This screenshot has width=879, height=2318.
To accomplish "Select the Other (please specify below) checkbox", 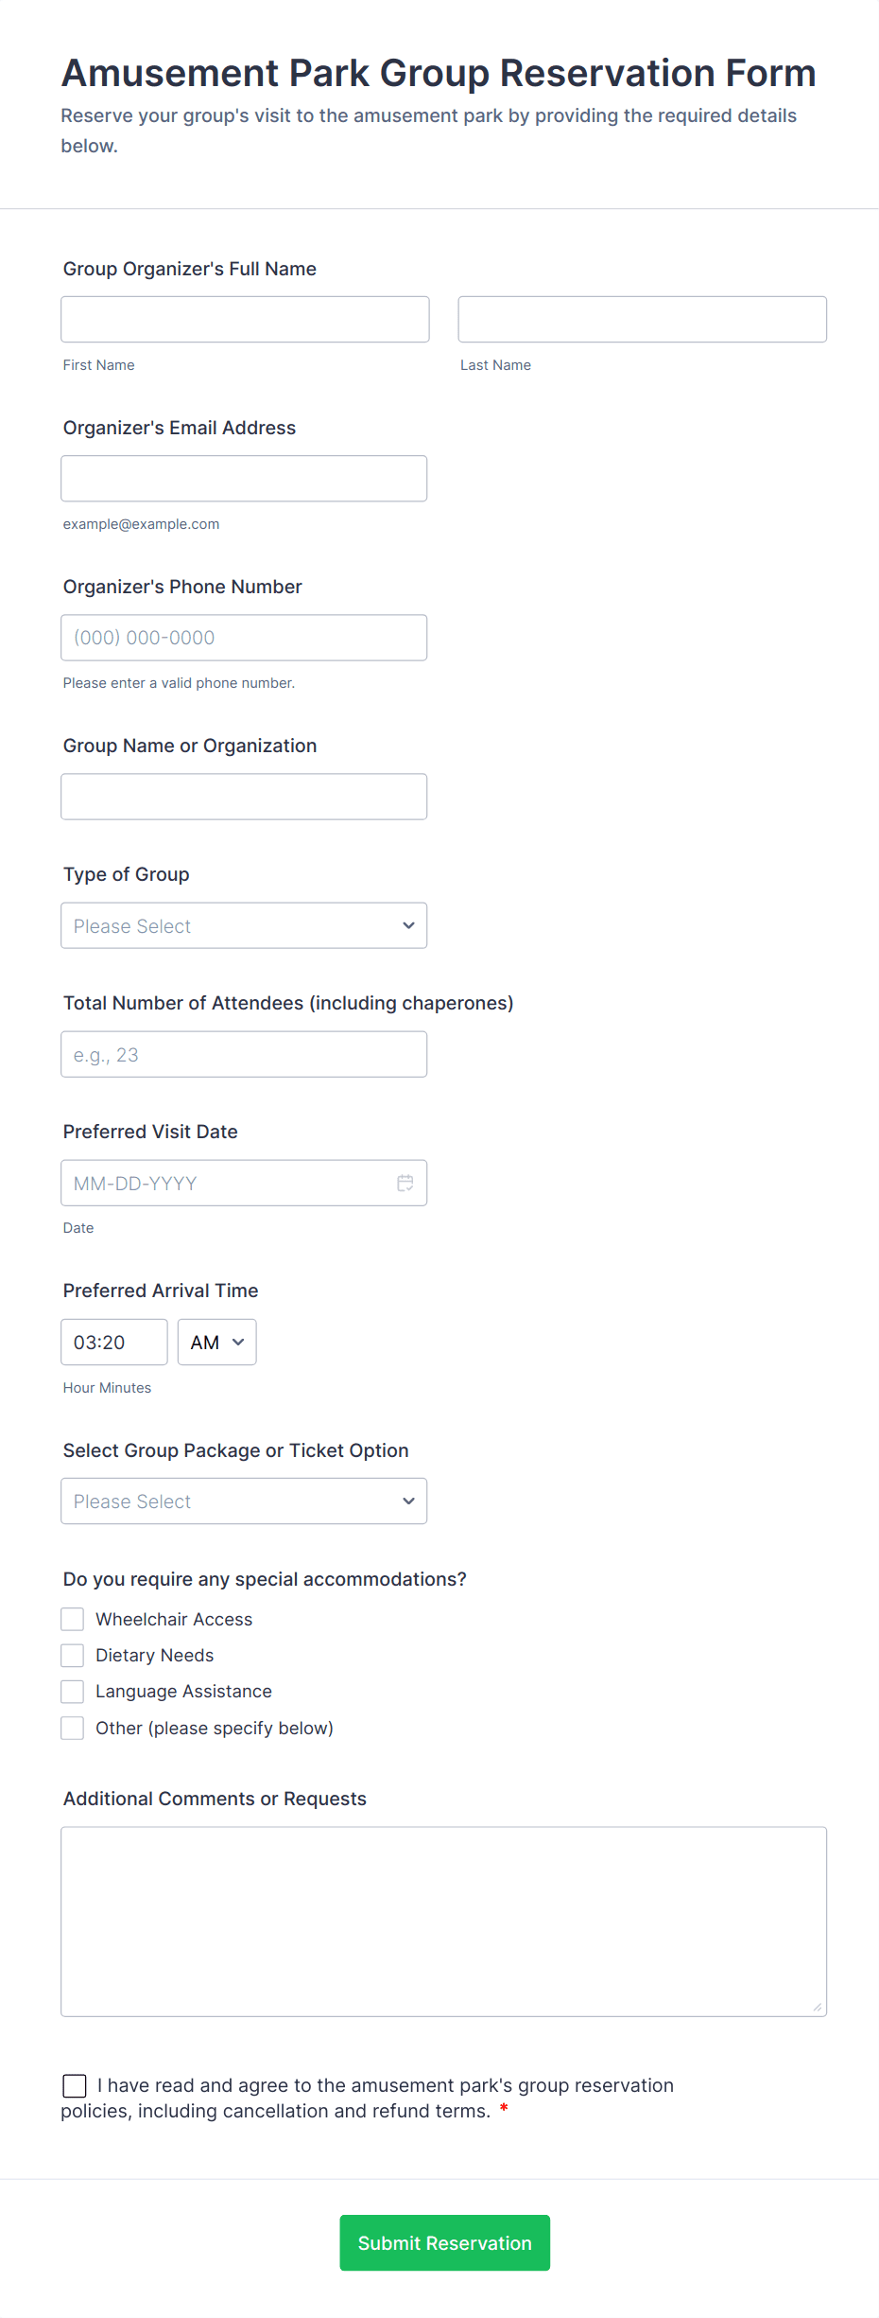I will pyautogui.click(x=73, y=1728).
